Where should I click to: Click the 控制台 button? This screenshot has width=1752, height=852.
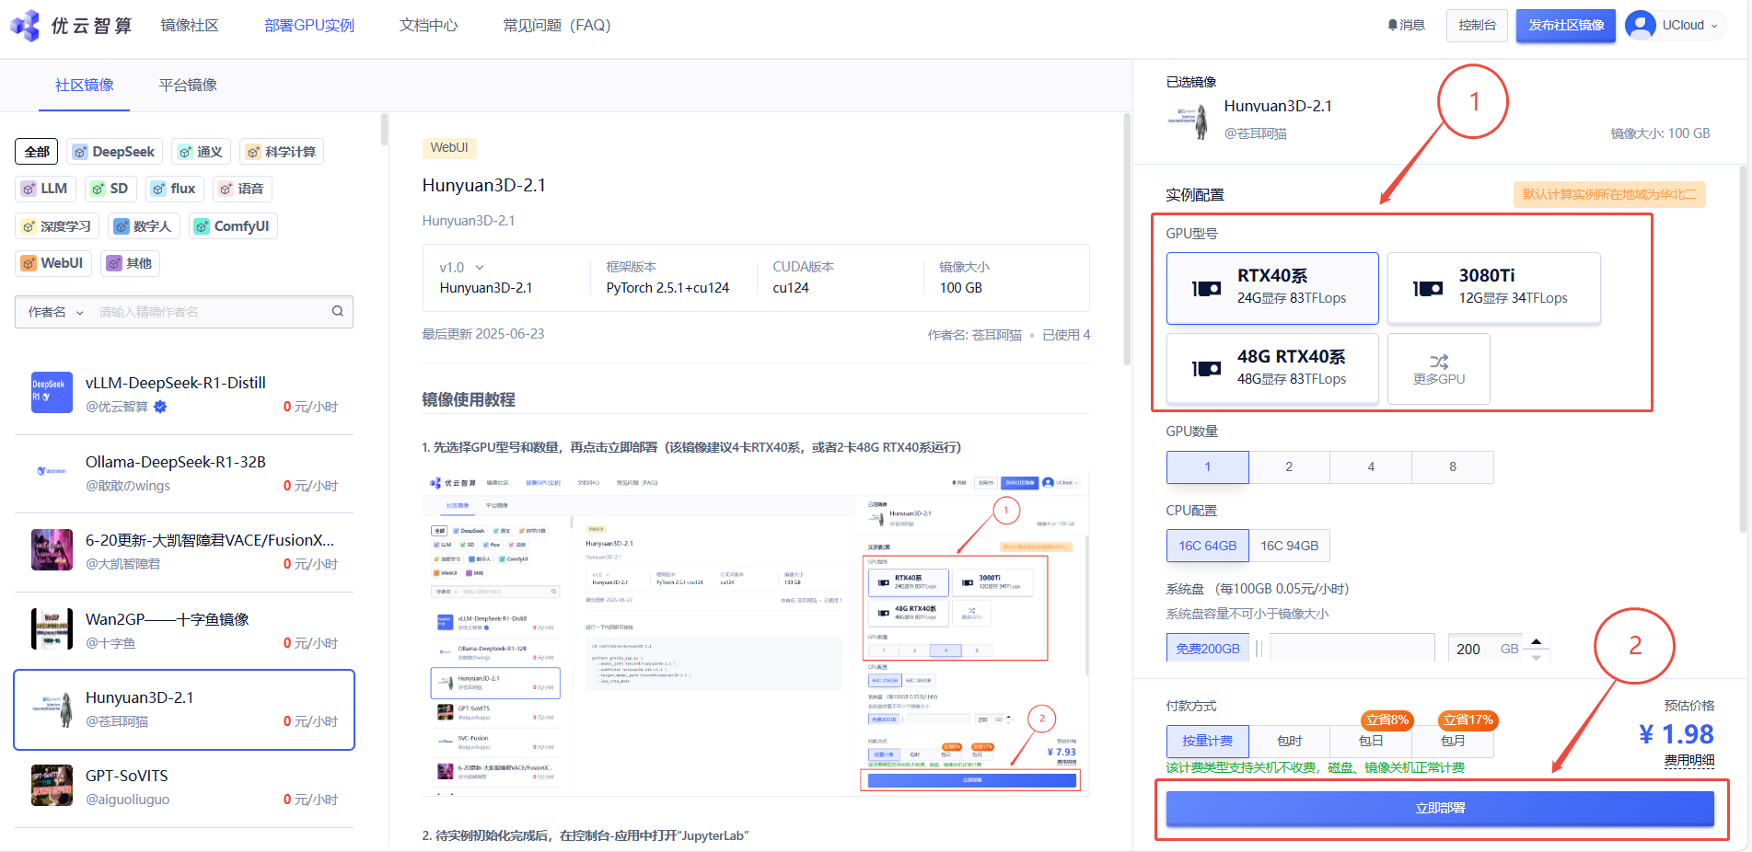1477,25
